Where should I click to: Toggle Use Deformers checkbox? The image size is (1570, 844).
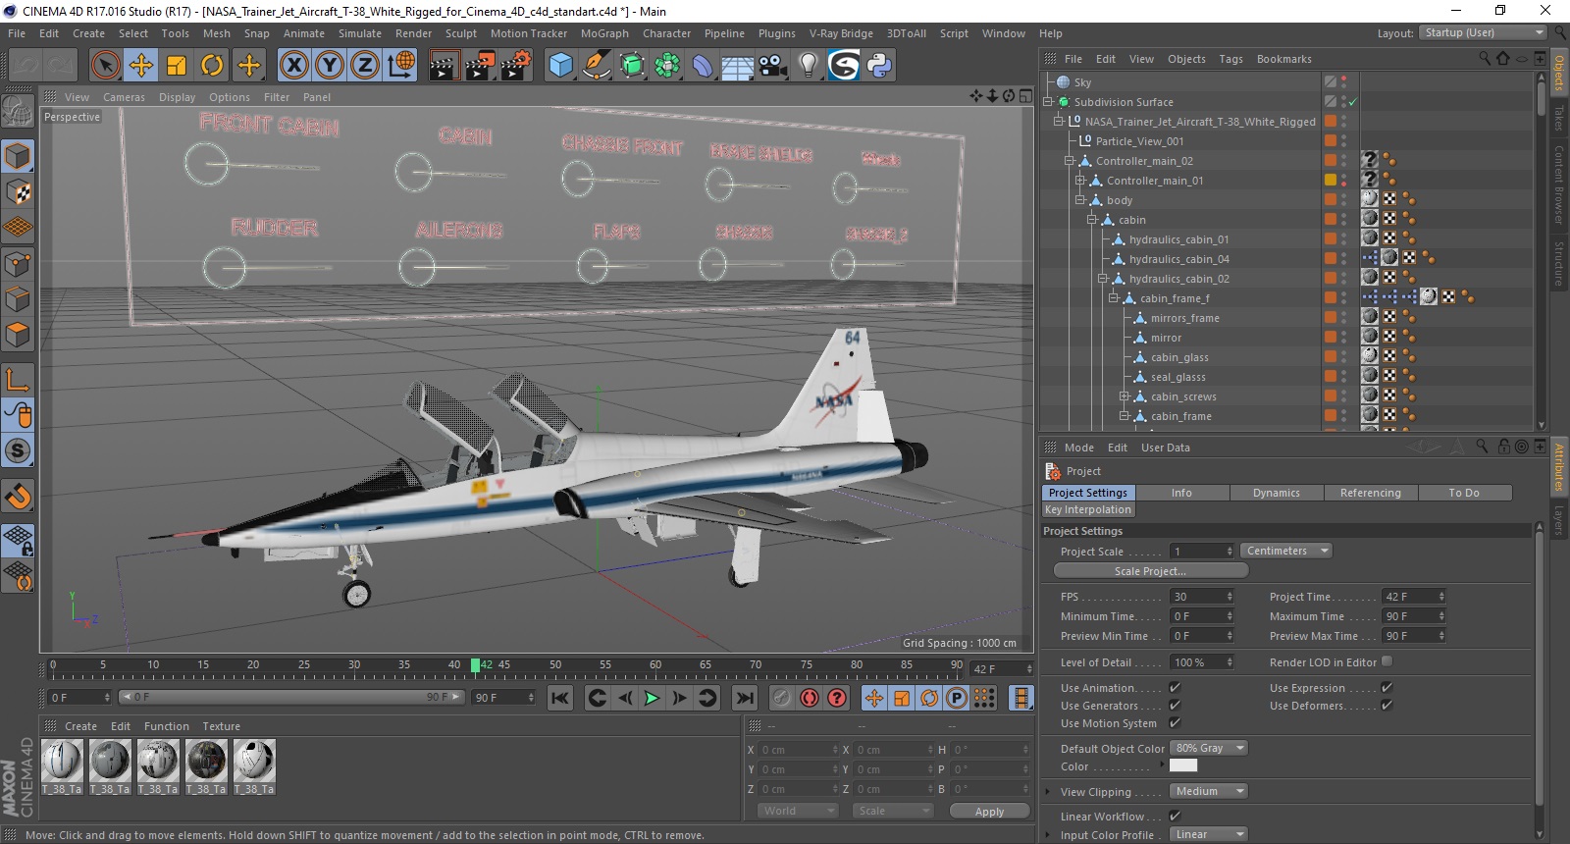(x=1387, y=706)
